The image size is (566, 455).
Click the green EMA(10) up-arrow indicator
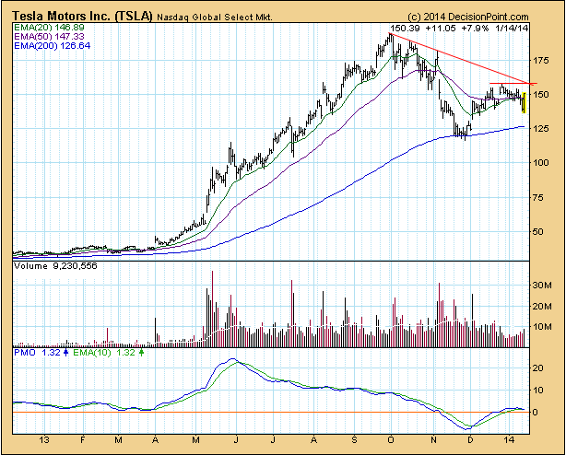pos(140,351)
